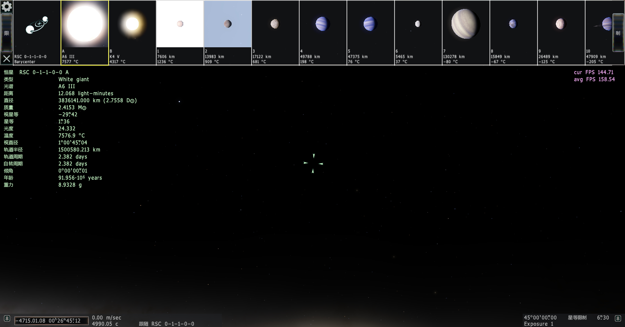Pick planet 7 with 130278 km diameter
Viewport: 625px width, 327px height.
[466, 33]
